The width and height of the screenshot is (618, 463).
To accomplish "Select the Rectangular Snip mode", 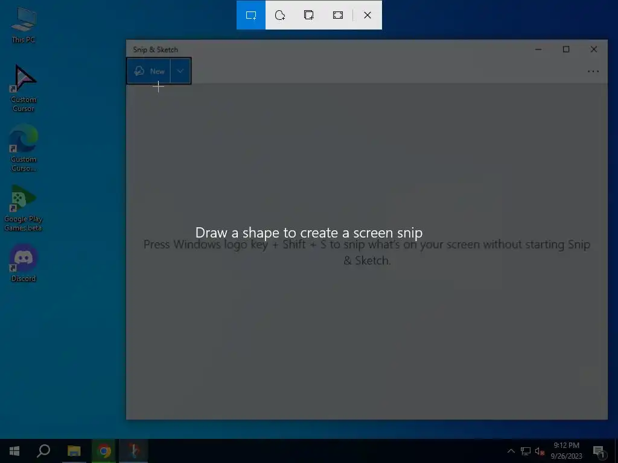I will [x=251, y=15].
